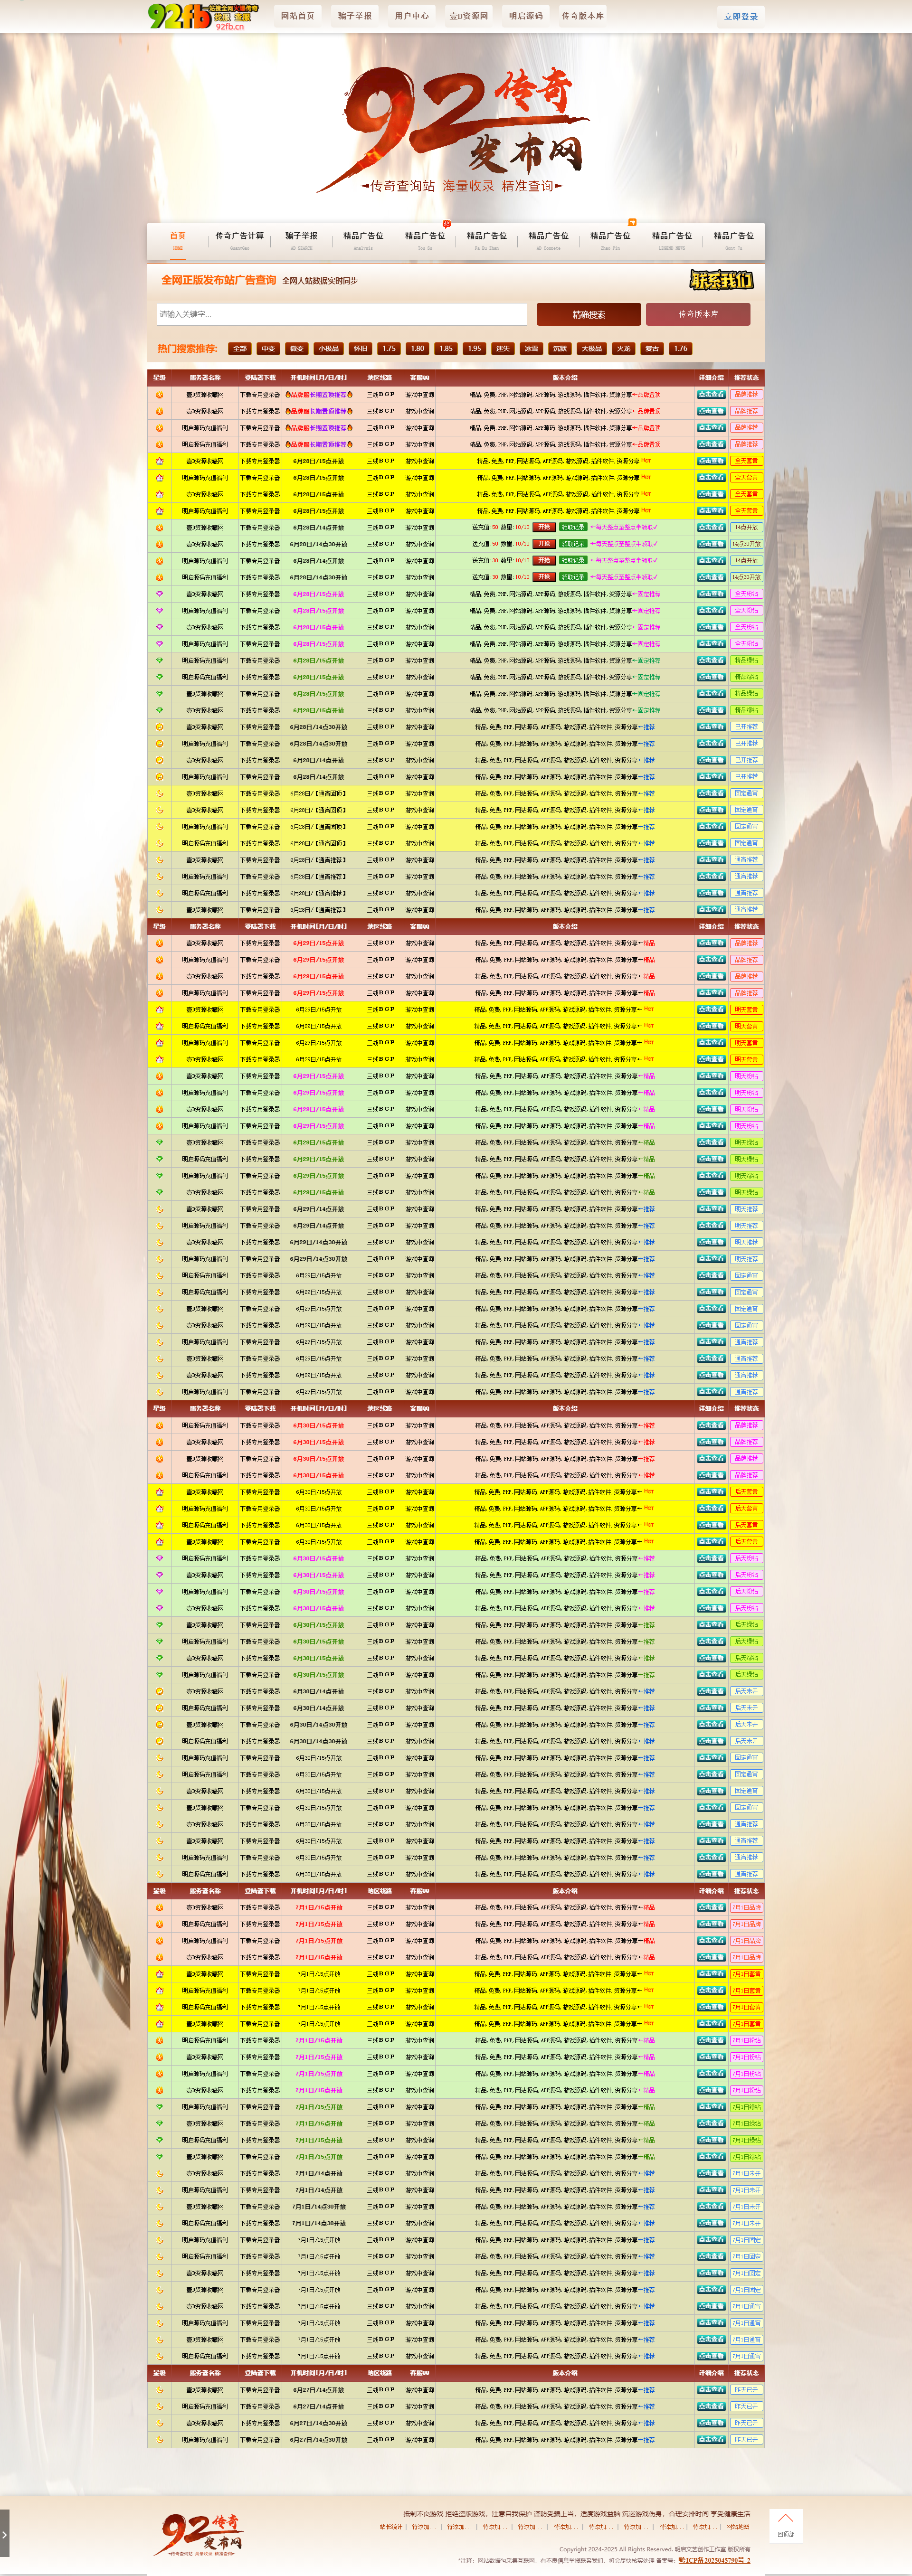Open the 用户中心 top menu item

coord(411,16)
